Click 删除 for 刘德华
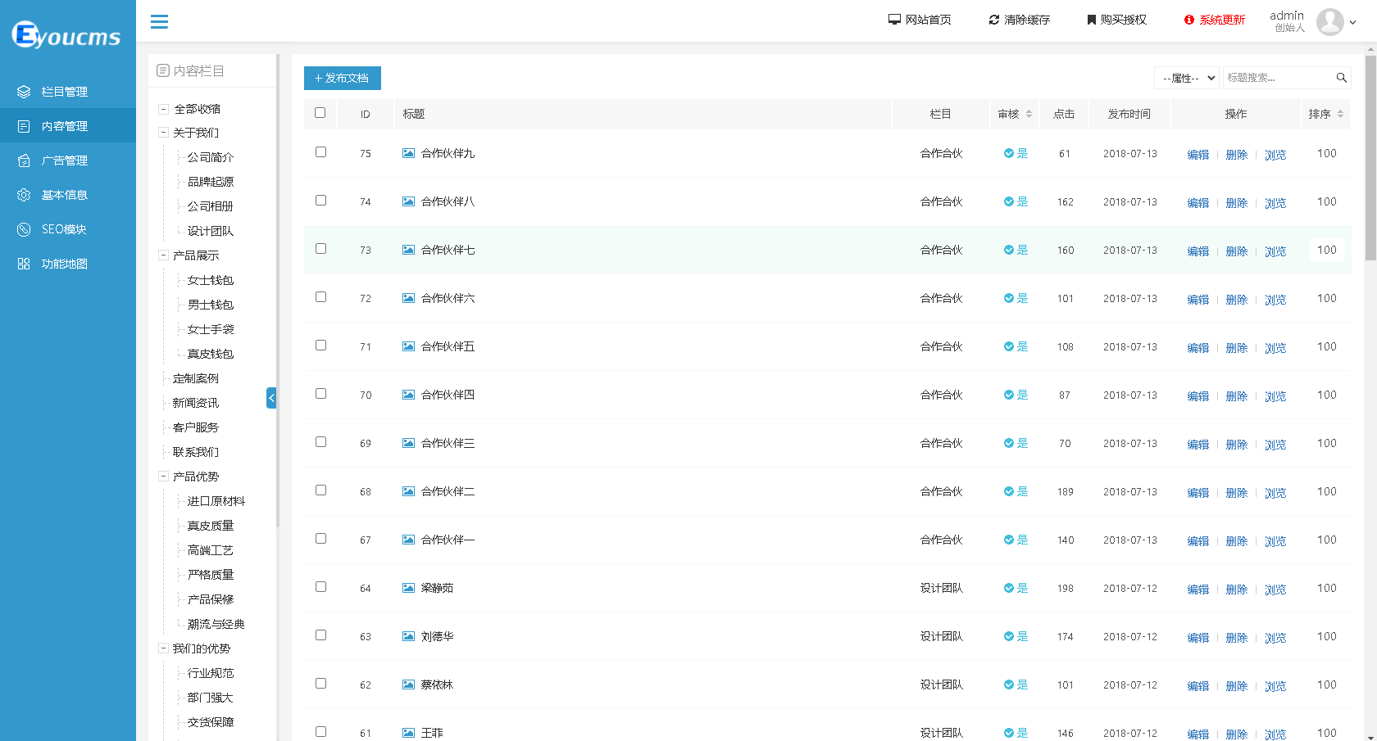 tap(1237, 638)
